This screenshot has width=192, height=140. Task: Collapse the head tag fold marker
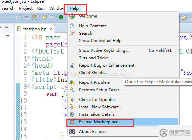pyautogui.click(x=28, y=65)
